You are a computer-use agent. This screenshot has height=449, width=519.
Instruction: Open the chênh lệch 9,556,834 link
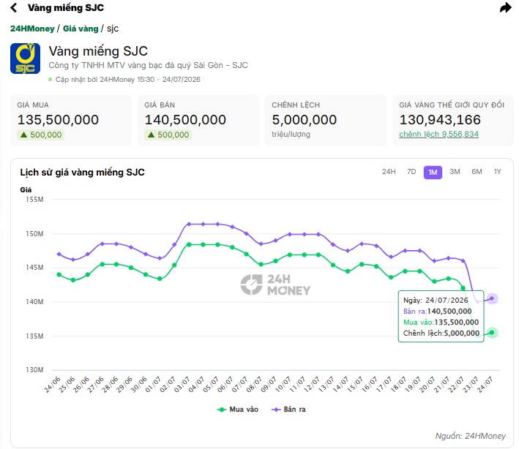point(438,135)
